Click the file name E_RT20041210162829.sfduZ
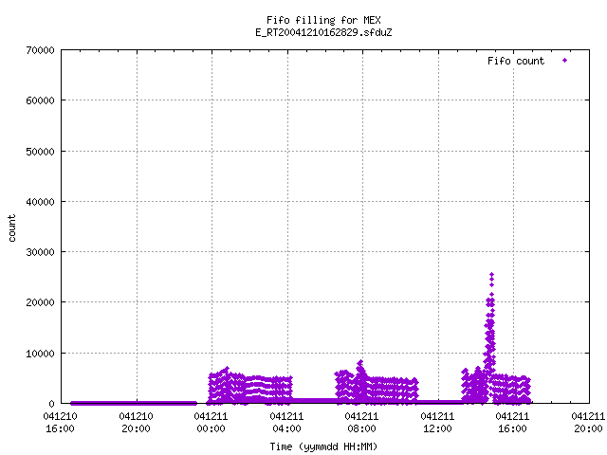Screen dimensions: 607x455 click(x=323, y=32)
